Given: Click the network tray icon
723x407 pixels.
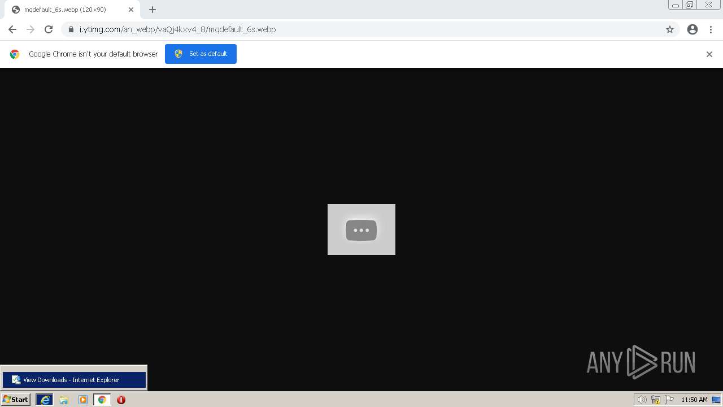Looking at the screenshot, I should tap(656, 400).
